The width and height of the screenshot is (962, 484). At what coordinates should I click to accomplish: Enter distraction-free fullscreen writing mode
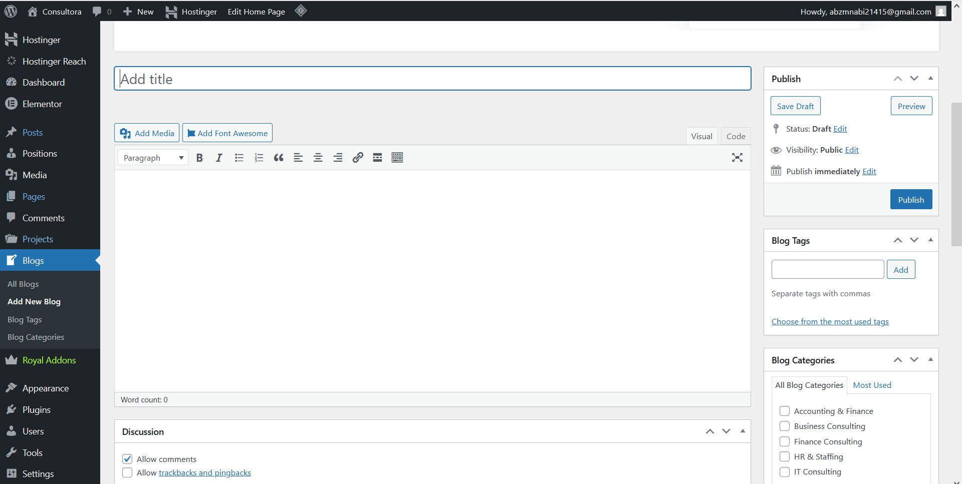pyautogui.click(x=737, y=157)
